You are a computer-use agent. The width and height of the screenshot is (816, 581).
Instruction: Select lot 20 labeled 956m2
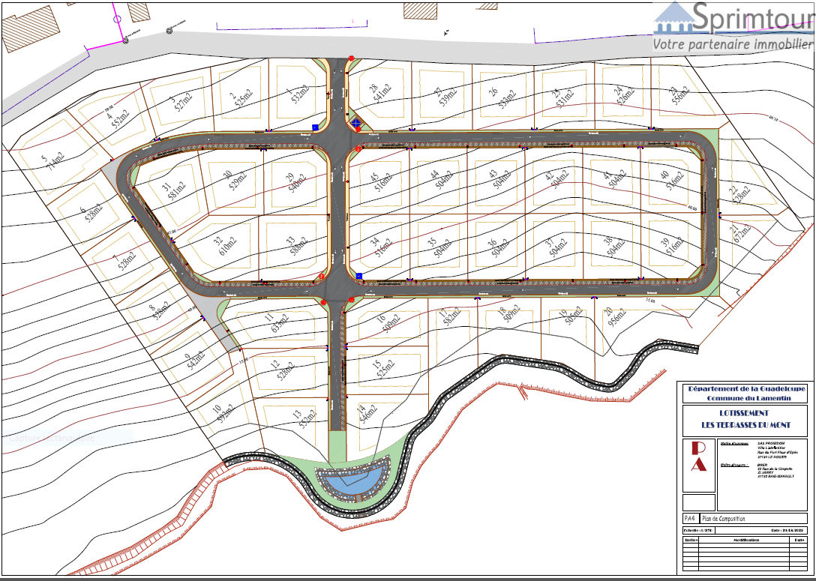click(x=614, y=317)
